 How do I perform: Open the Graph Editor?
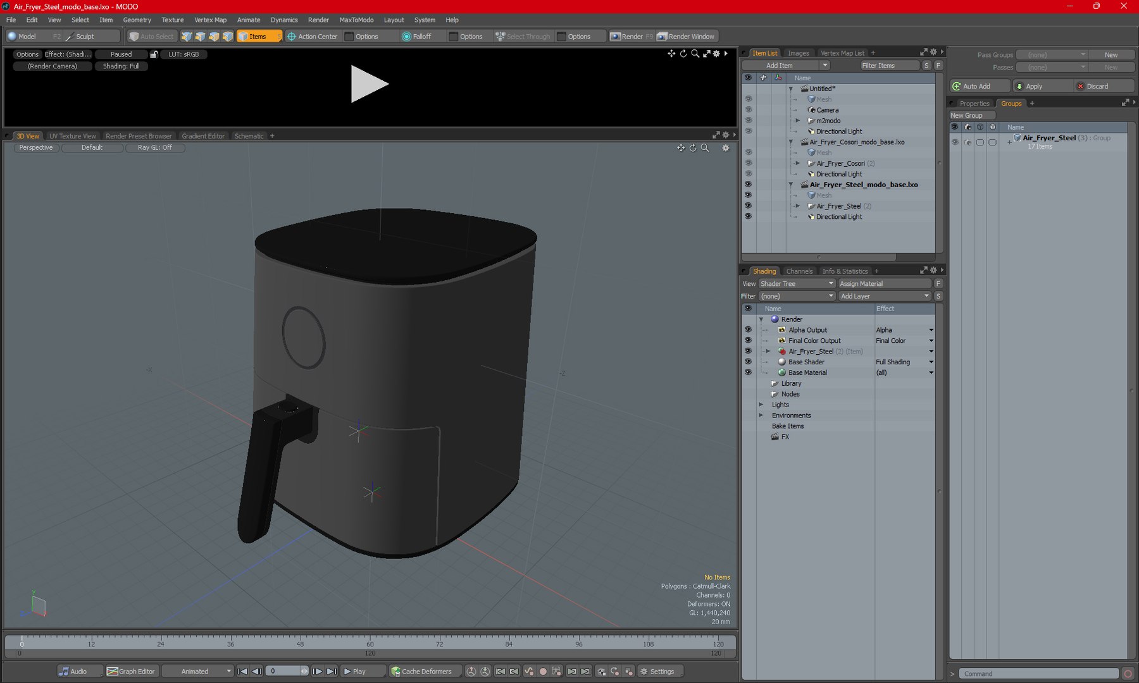pyautogui.click(x=131, y=672)
